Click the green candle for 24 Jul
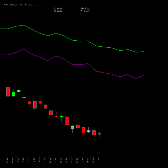This screenshot has width=168, height=168. click(73, 127)
